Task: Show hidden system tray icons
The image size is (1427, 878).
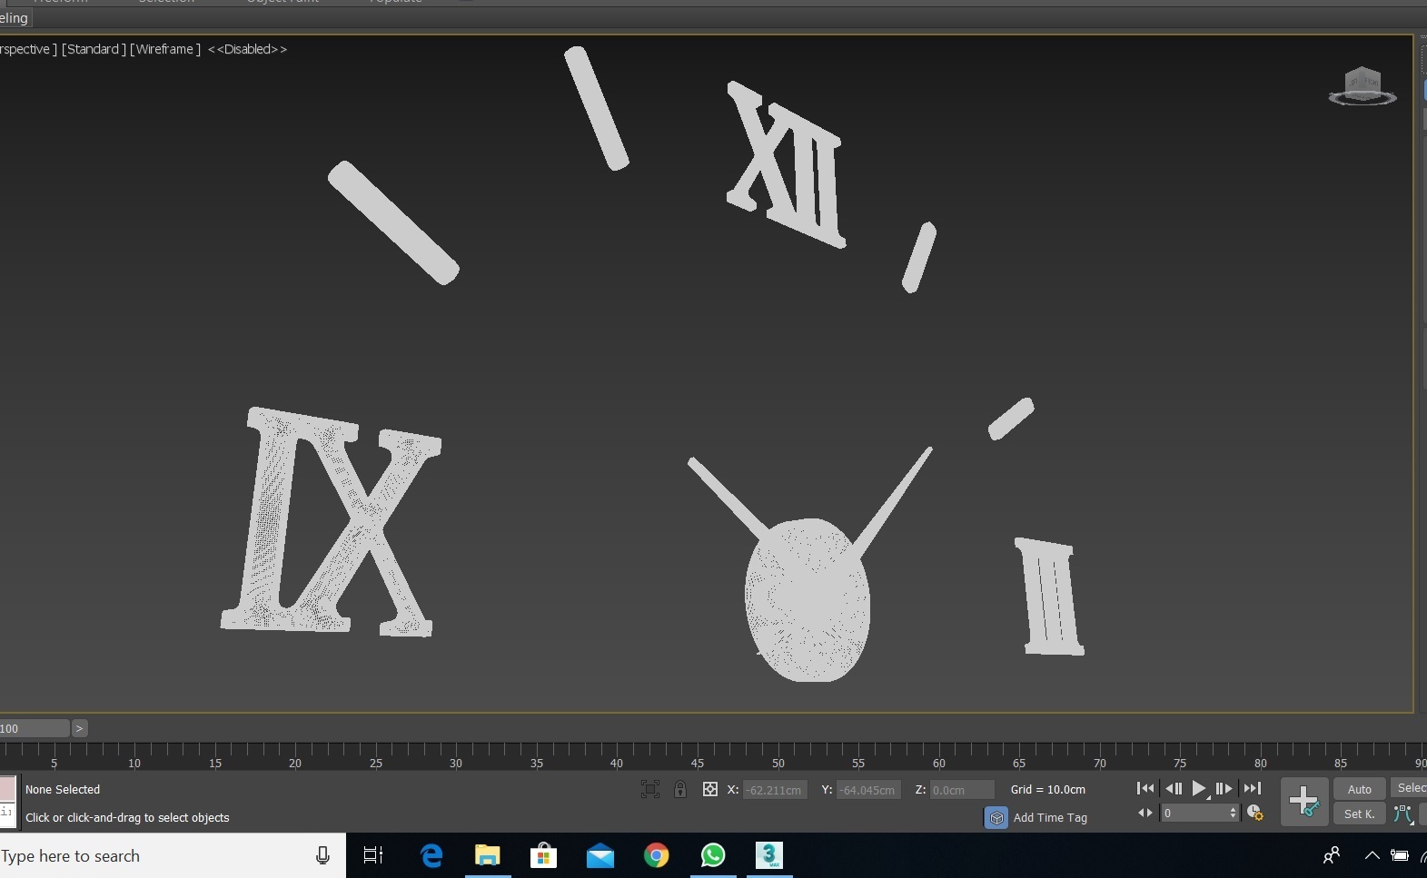Action: [x=1372, y=855]
